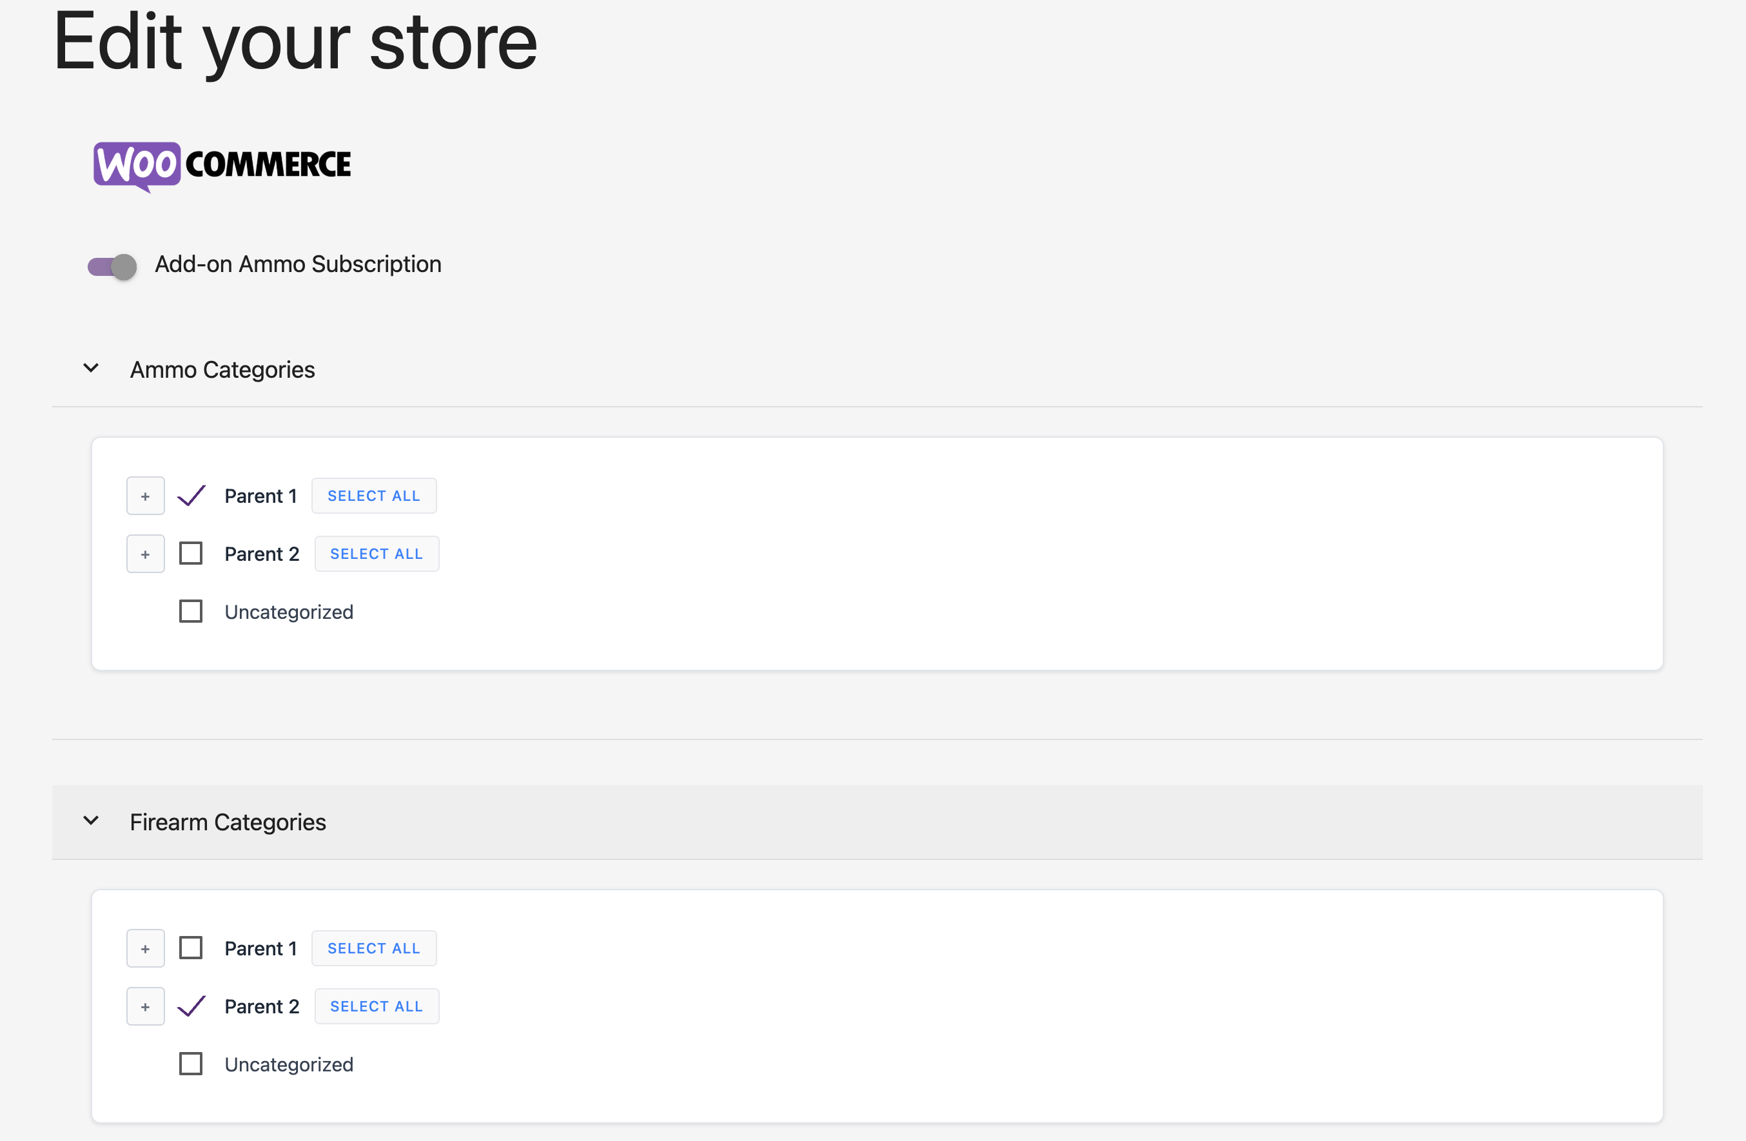1746x1141 pixels.
Task: Check Uncategorized box in Ammo Categories
Action: (x=191, y=611)
